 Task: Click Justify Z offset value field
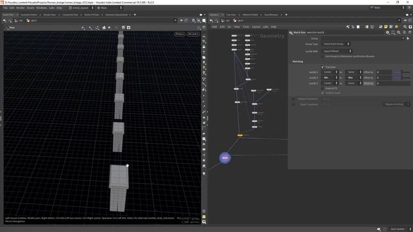(393, 83)
